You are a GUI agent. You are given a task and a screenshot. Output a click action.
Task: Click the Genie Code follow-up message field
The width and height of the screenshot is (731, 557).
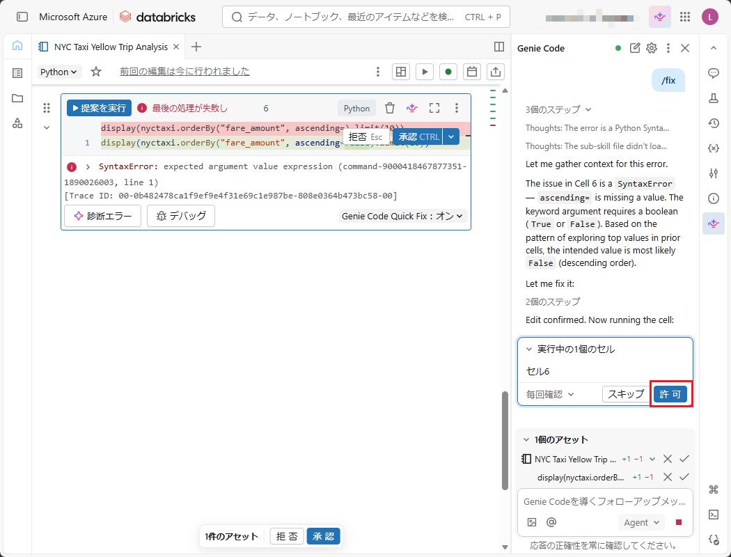click(604, 501)
